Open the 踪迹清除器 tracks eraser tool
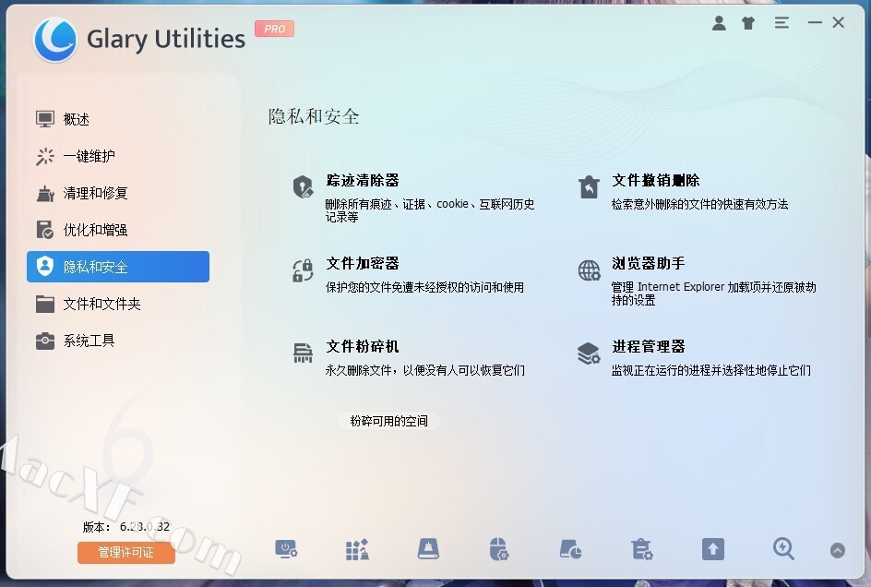The height and width of the screenshot is (587, 871). [x=363, y=181]
